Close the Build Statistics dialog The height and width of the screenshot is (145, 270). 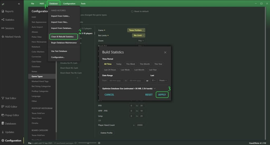pyautogui.click(x=165, y=52)
